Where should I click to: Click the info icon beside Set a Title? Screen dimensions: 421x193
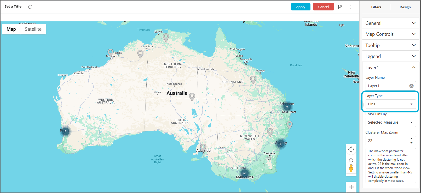pyautogui.click(x=30, y=7)
